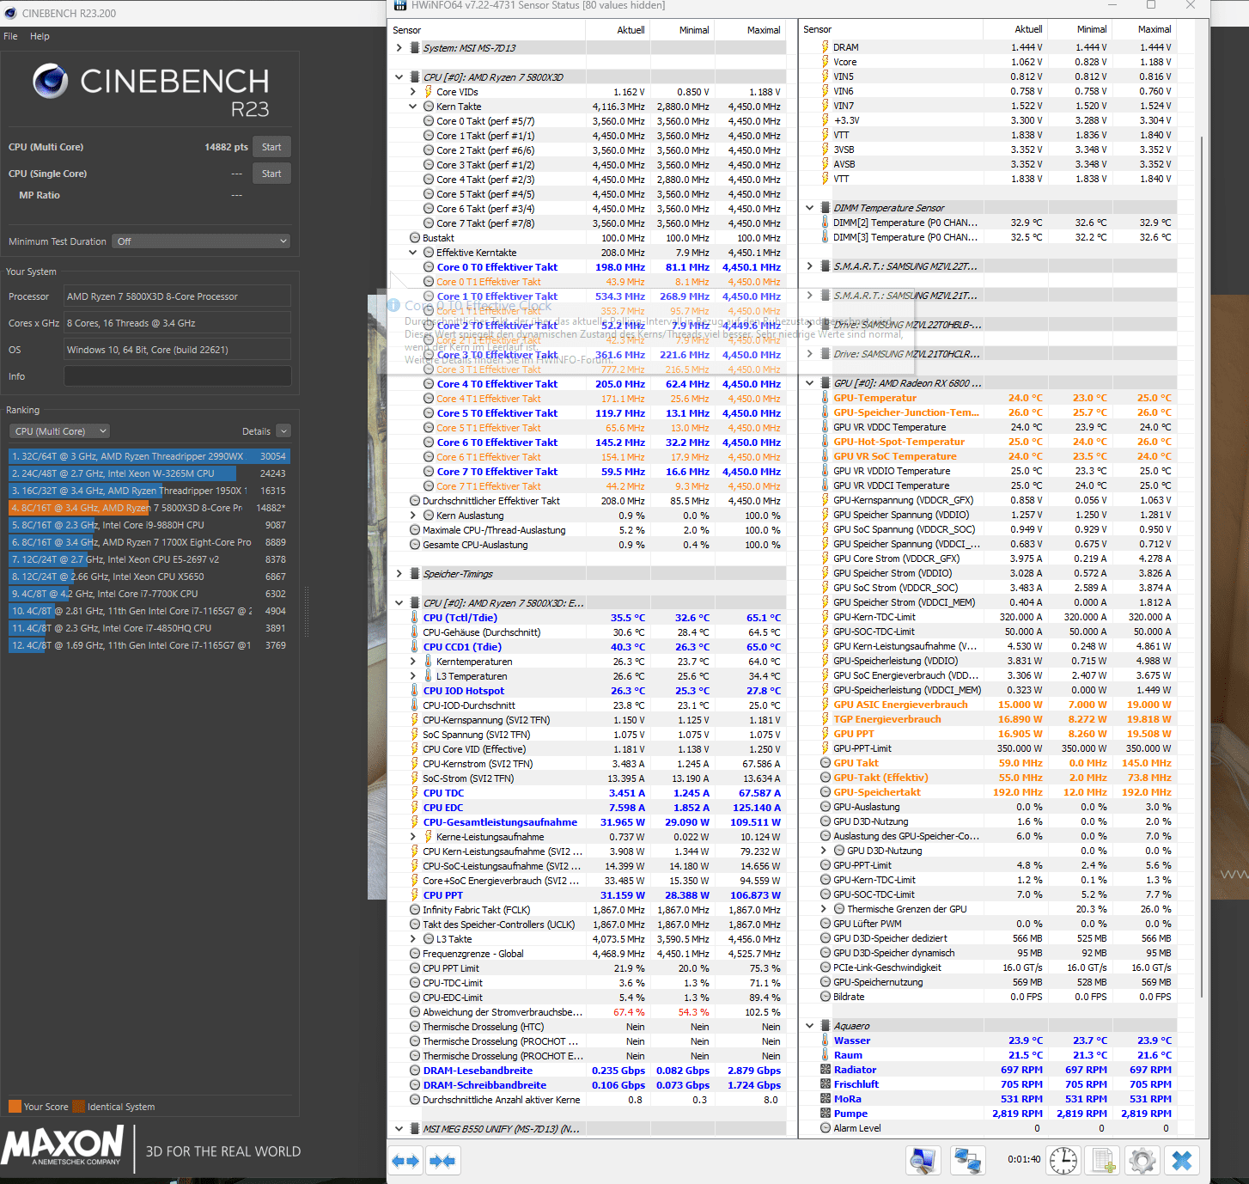Open the Minimum Test Duration dropdown

(x=202, y=241)
